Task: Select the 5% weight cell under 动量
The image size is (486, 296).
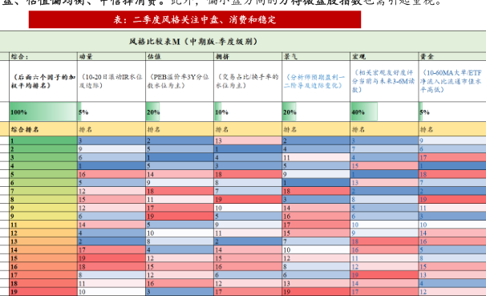Action: tap(111, 112)
